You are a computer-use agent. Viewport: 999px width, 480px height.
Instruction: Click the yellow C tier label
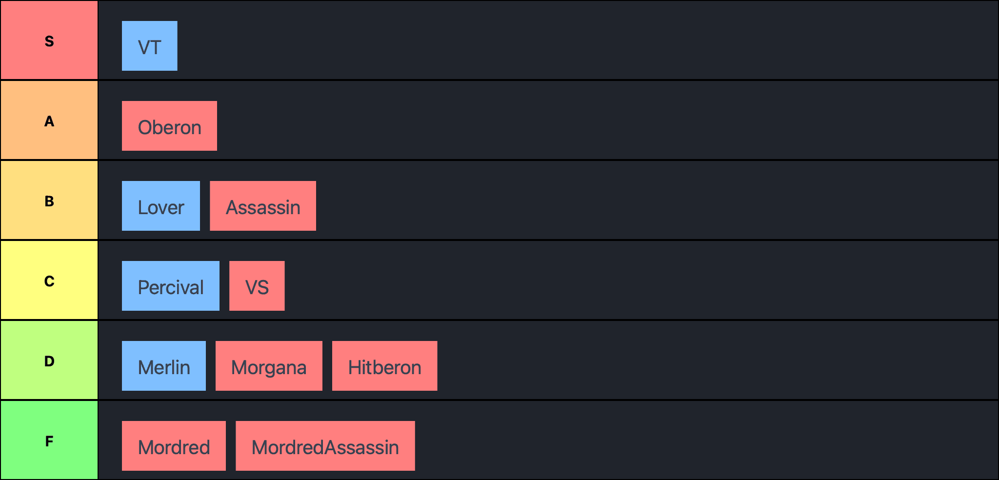click(x=49, y=280)
